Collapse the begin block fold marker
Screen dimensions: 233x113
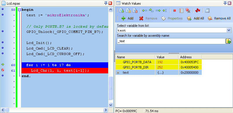20,10
